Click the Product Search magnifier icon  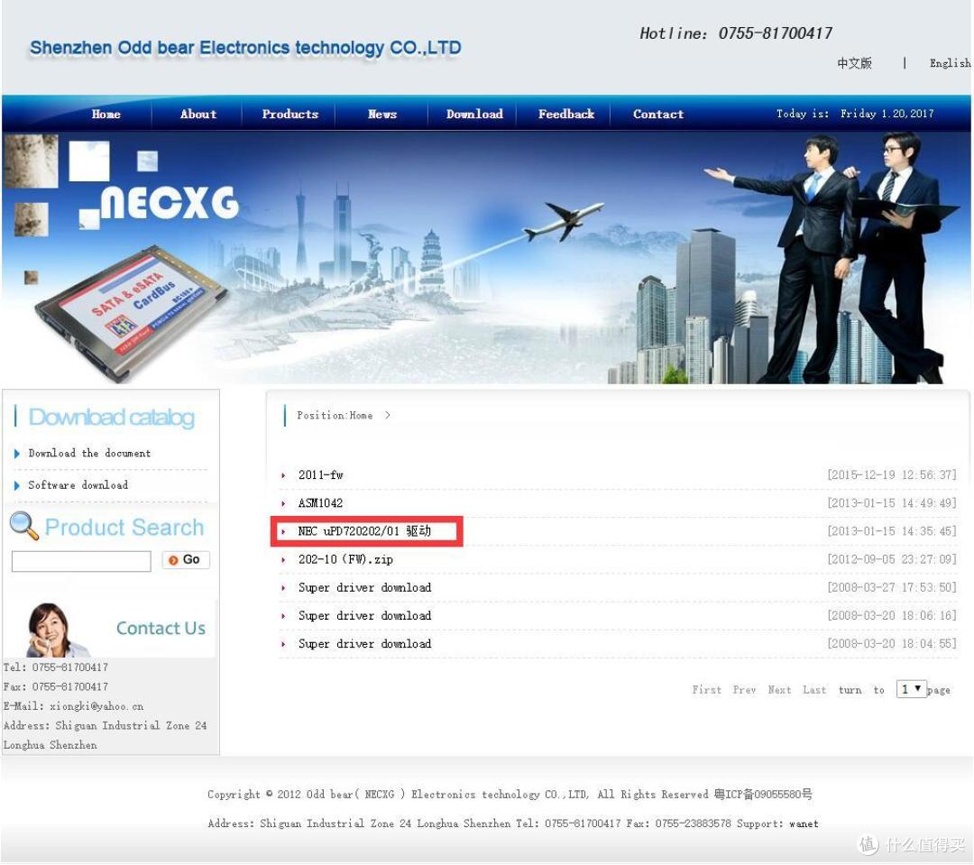click(x=24, y=526)
